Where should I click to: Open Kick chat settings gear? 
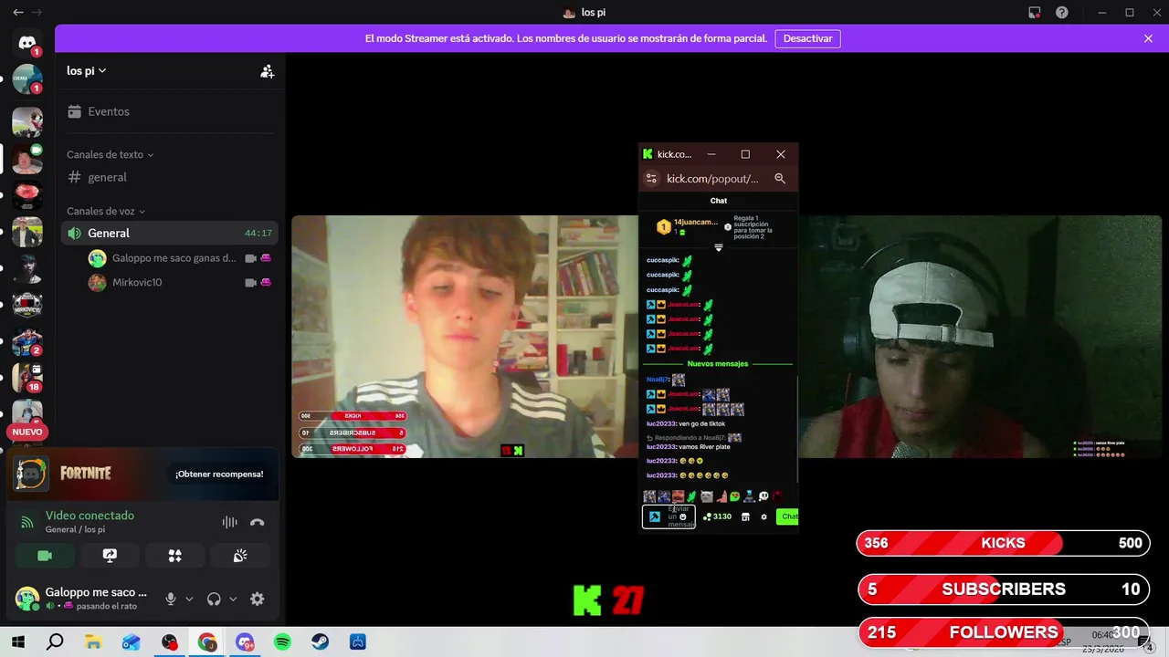764,516
